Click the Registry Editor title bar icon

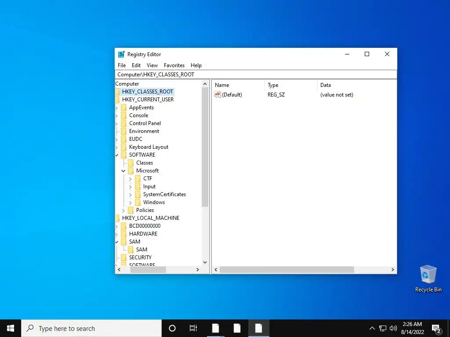(x=121, y=54)
